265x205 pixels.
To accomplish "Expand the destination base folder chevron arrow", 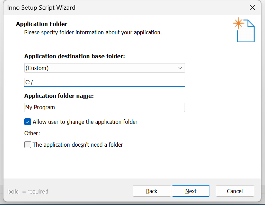I will (180, 68).
